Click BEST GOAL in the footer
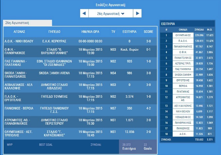This screenshot has width=221, height=155. (x=46, y=144)
